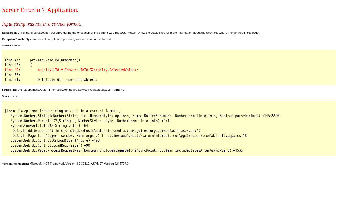The image size is (338, 211).
Task: Click the Source File path default.aspx.cs
Action: click(x=64, y=90)
